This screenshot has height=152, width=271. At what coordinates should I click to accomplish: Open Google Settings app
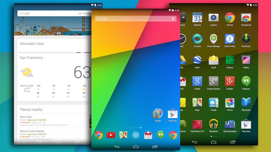213,83
